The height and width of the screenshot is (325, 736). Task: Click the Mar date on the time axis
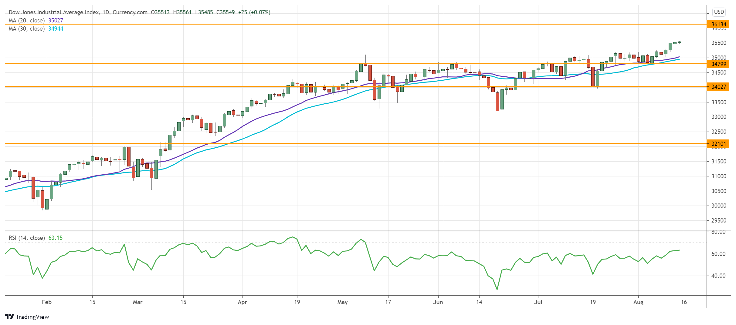[138, 302]
